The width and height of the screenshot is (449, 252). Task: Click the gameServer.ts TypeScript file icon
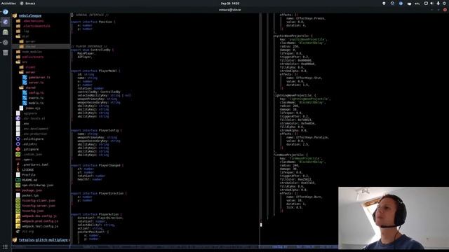25,78
